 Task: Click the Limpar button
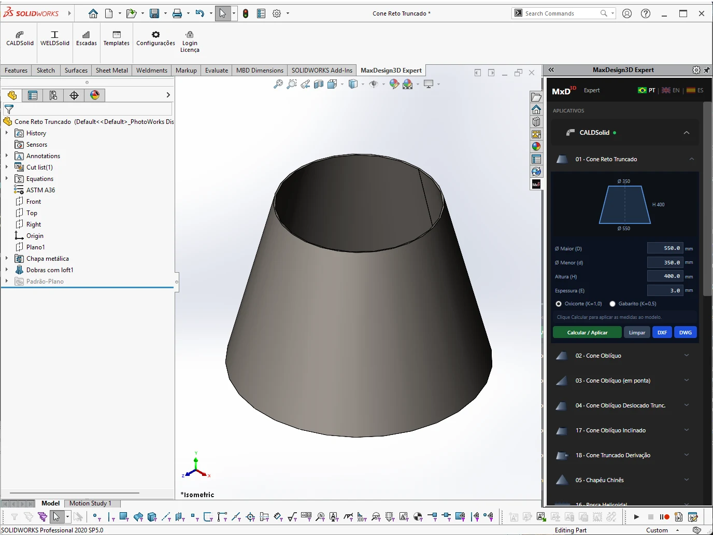click(637, 333)
